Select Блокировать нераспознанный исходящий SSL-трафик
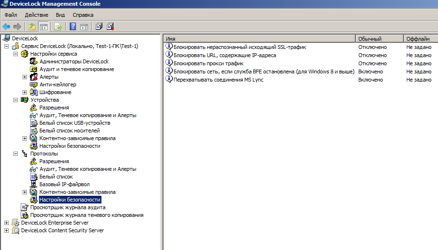 click(239, 47)
